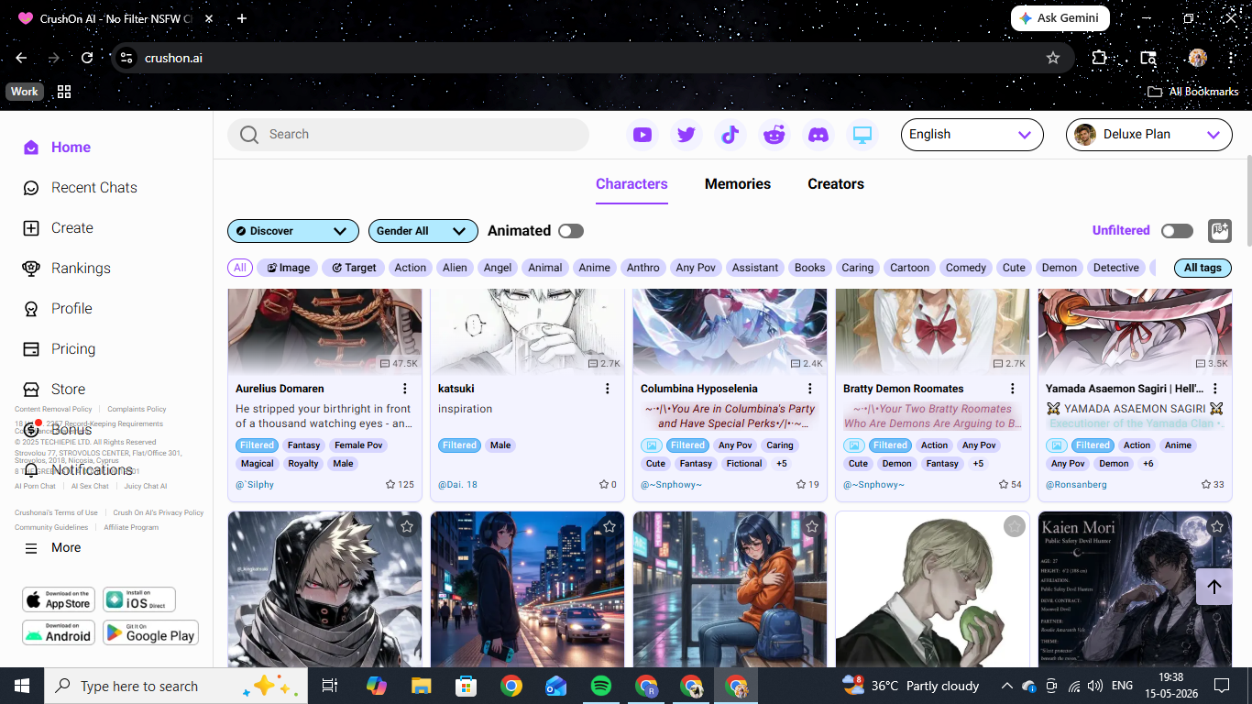The image size is (1252, 704).
Task: Open the Discord social icon
Action: tap(818, 135)
